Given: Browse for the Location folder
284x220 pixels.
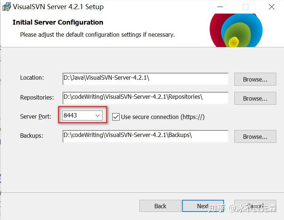Looking at the screenshot, I should click(255, 79).
